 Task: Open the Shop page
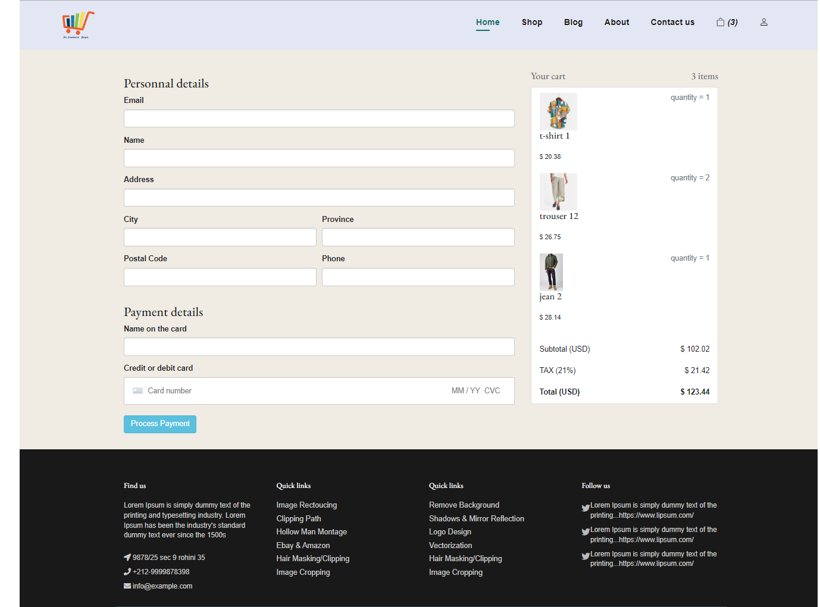tap(531, 22)
